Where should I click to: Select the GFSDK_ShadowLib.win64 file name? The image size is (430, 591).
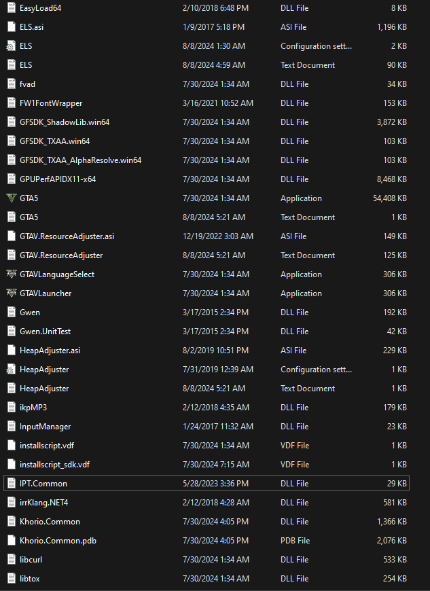[x=65, y=122]
